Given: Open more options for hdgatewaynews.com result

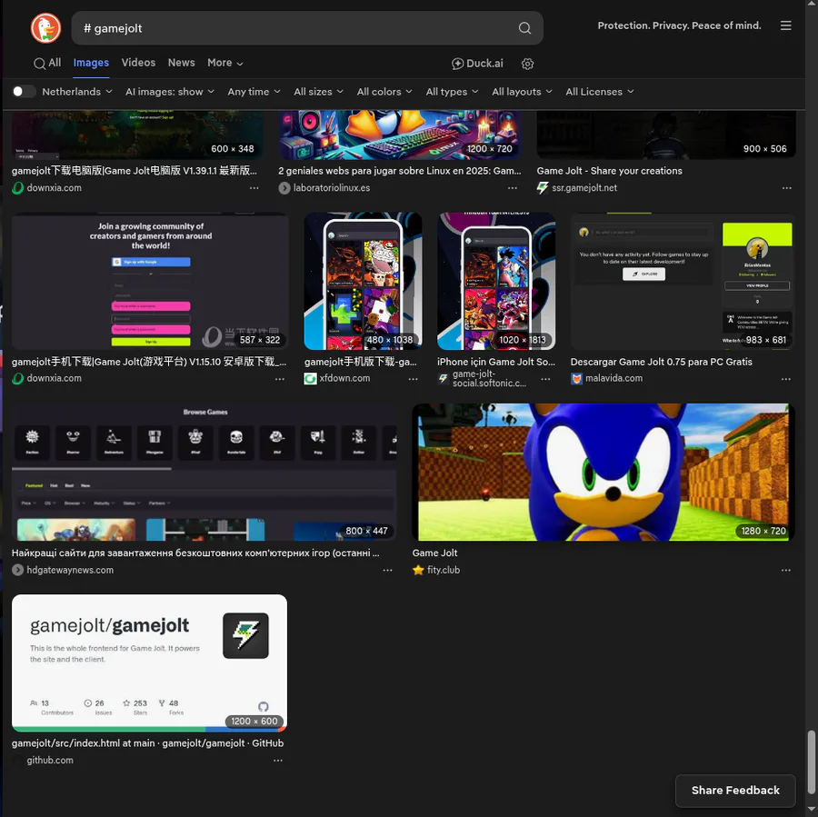Looking at the screenshot, I should click(387, 570).
